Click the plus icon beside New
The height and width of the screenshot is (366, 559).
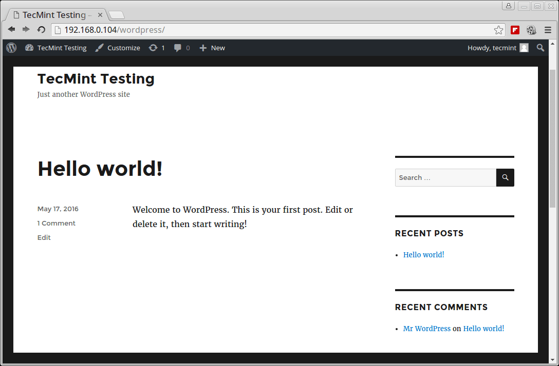tap(203, 48)
